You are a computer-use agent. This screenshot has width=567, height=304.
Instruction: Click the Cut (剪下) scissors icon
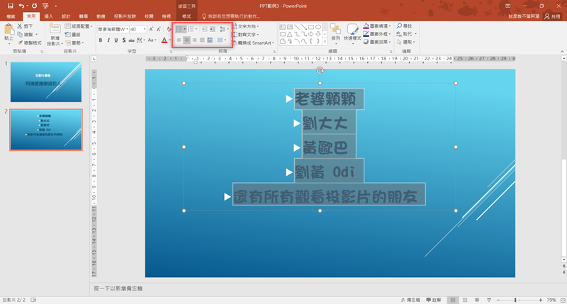(x=27, y=26)
